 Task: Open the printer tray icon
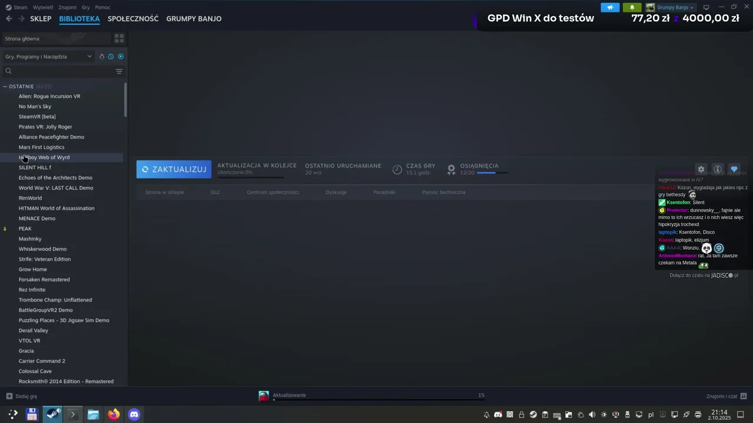(x=698, y=415)
